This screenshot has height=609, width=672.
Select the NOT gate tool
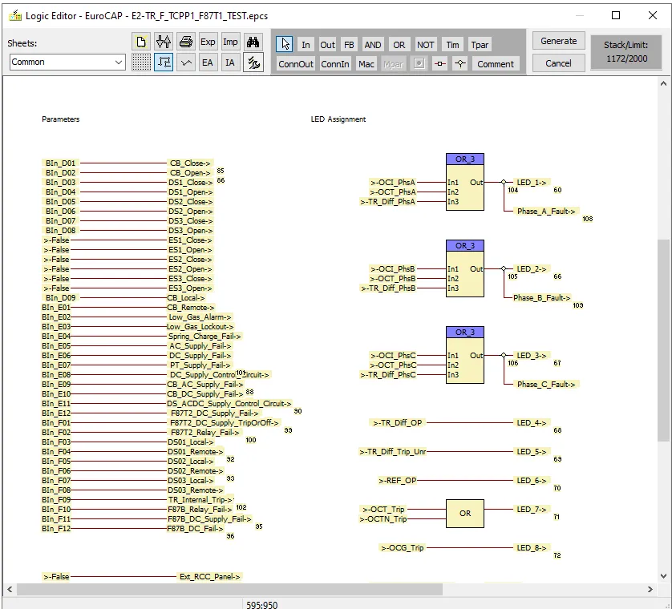coord(425,45)
